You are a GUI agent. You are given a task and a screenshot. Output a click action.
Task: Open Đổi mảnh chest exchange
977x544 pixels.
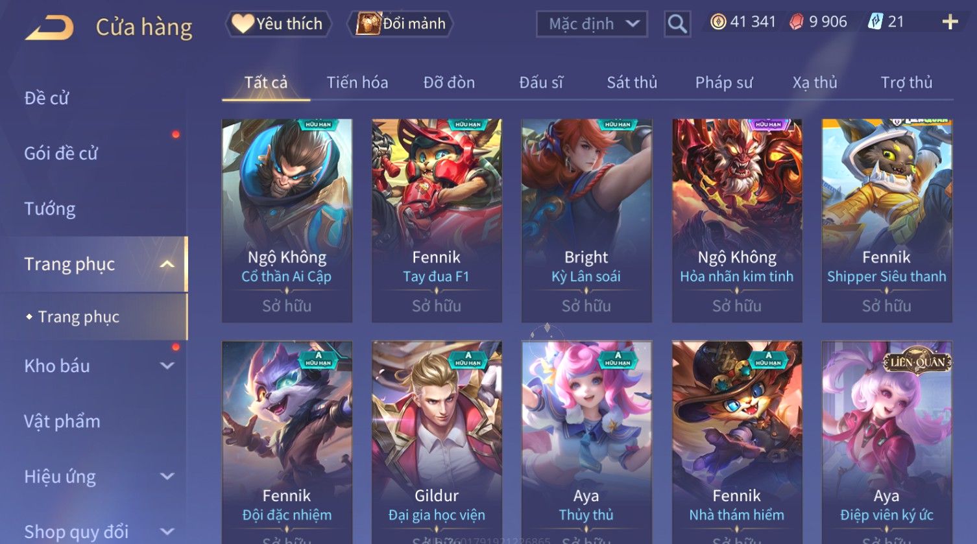[400, 24]
